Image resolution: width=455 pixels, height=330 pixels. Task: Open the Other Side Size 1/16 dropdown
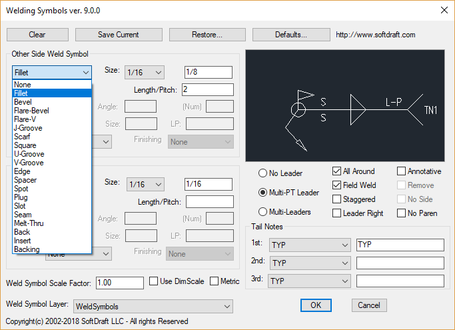click(x=145, y=72)
